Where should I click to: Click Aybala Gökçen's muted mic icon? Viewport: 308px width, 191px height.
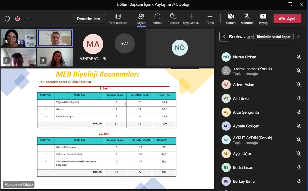(x=299, y=126)
